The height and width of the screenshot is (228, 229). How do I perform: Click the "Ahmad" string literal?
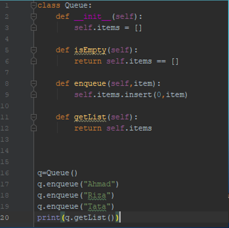[99, 184]
